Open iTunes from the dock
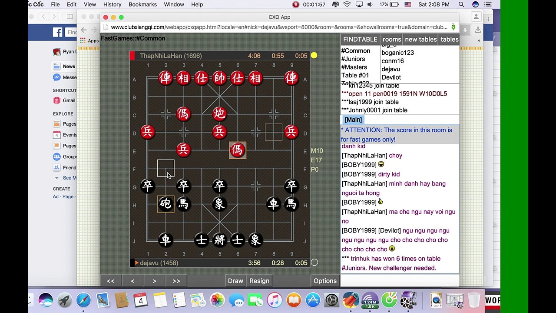The image size is (556, 313). point(275,300)
